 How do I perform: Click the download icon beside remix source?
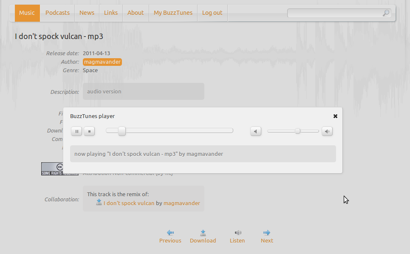point(99,202)
